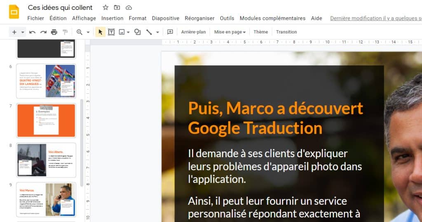
Task: Redo the last action
Action: click(x=43, y=32)
